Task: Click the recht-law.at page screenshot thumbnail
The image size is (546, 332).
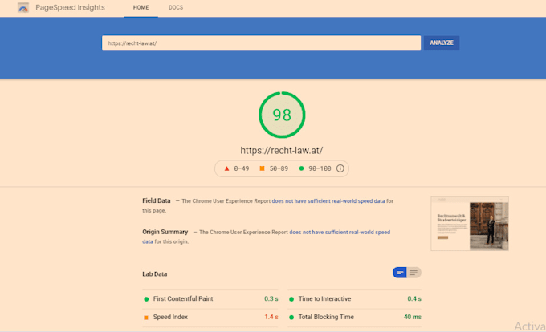Action: click(470, 224)
